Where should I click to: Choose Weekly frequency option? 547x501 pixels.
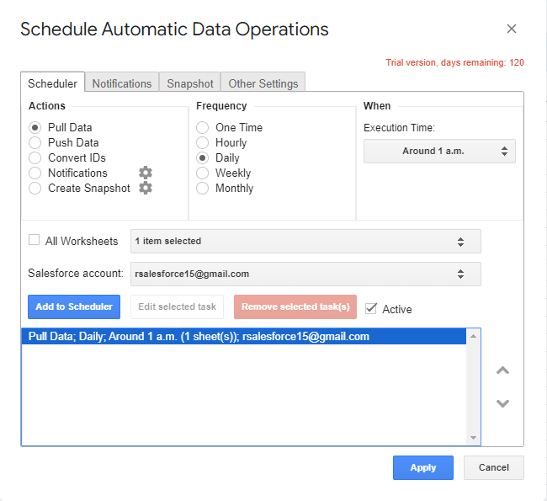[203, 173]
